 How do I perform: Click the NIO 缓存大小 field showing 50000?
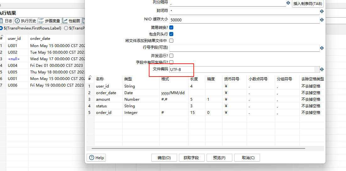[x=244, y=20]
